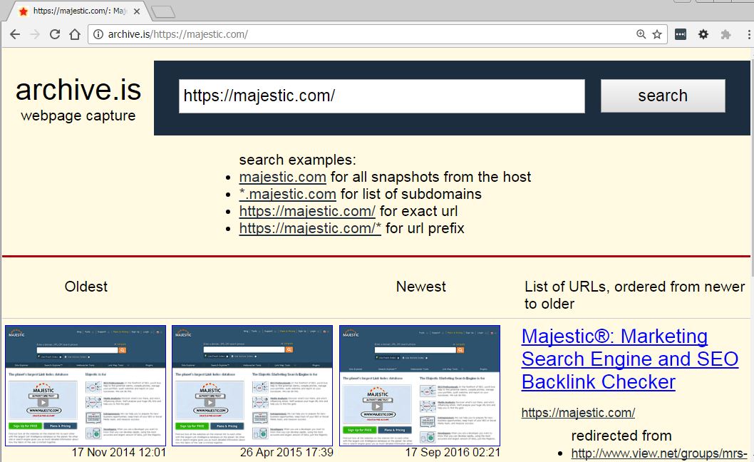
Task: Close the majestic.com browser tab
Action: [x=137, y=11]
